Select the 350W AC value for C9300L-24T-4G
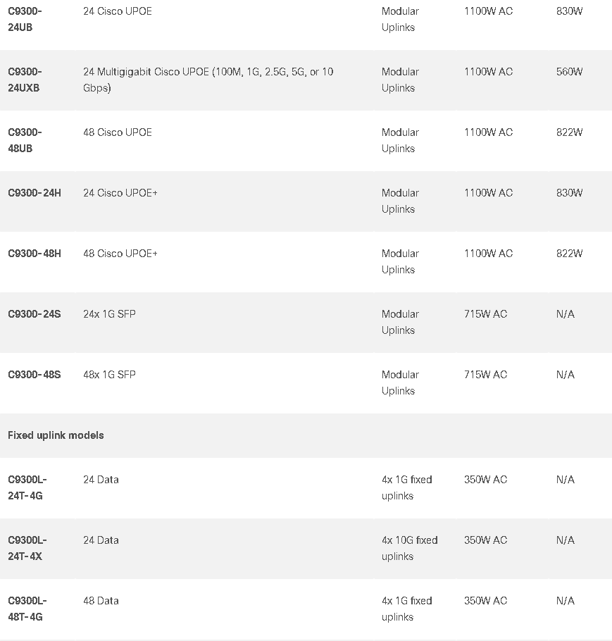The height and width of the screenshot is (641, 612). tap(486, 480)
